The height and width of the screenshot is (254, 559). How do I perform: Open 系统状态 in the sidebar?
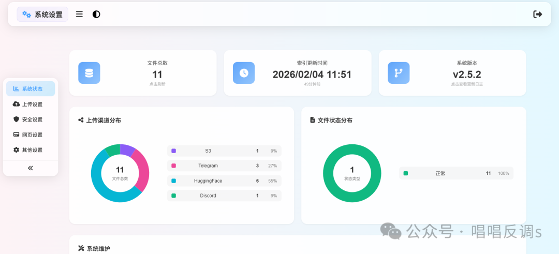(x=31, y=89)
